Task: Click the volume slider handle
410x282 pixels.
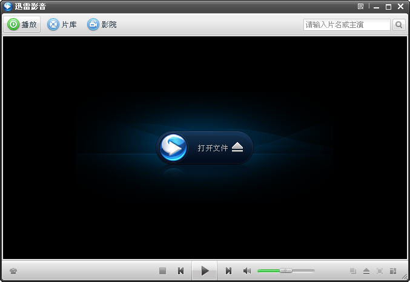Action: coord(286,271)
